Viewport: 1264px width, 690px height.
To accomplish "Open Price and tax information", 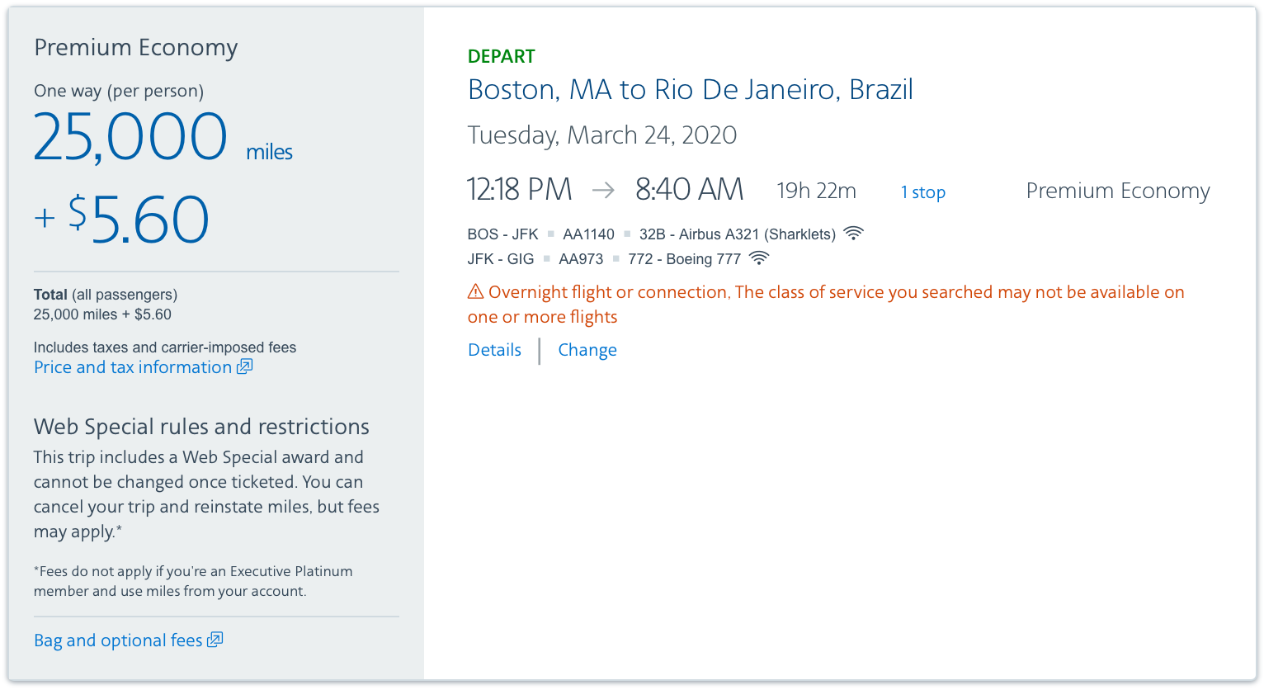I will (133, 367).
